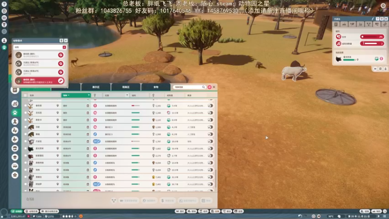
Task: Open the trophy challenges icon in the left sidebar
Action: (4, 25)
